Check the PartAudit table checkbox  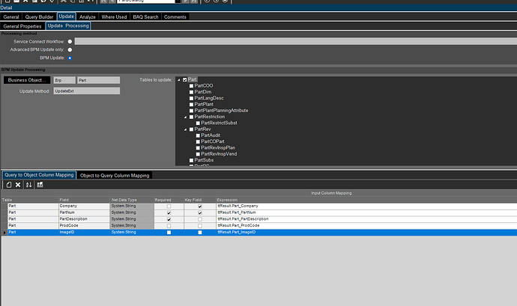(198, 135)
